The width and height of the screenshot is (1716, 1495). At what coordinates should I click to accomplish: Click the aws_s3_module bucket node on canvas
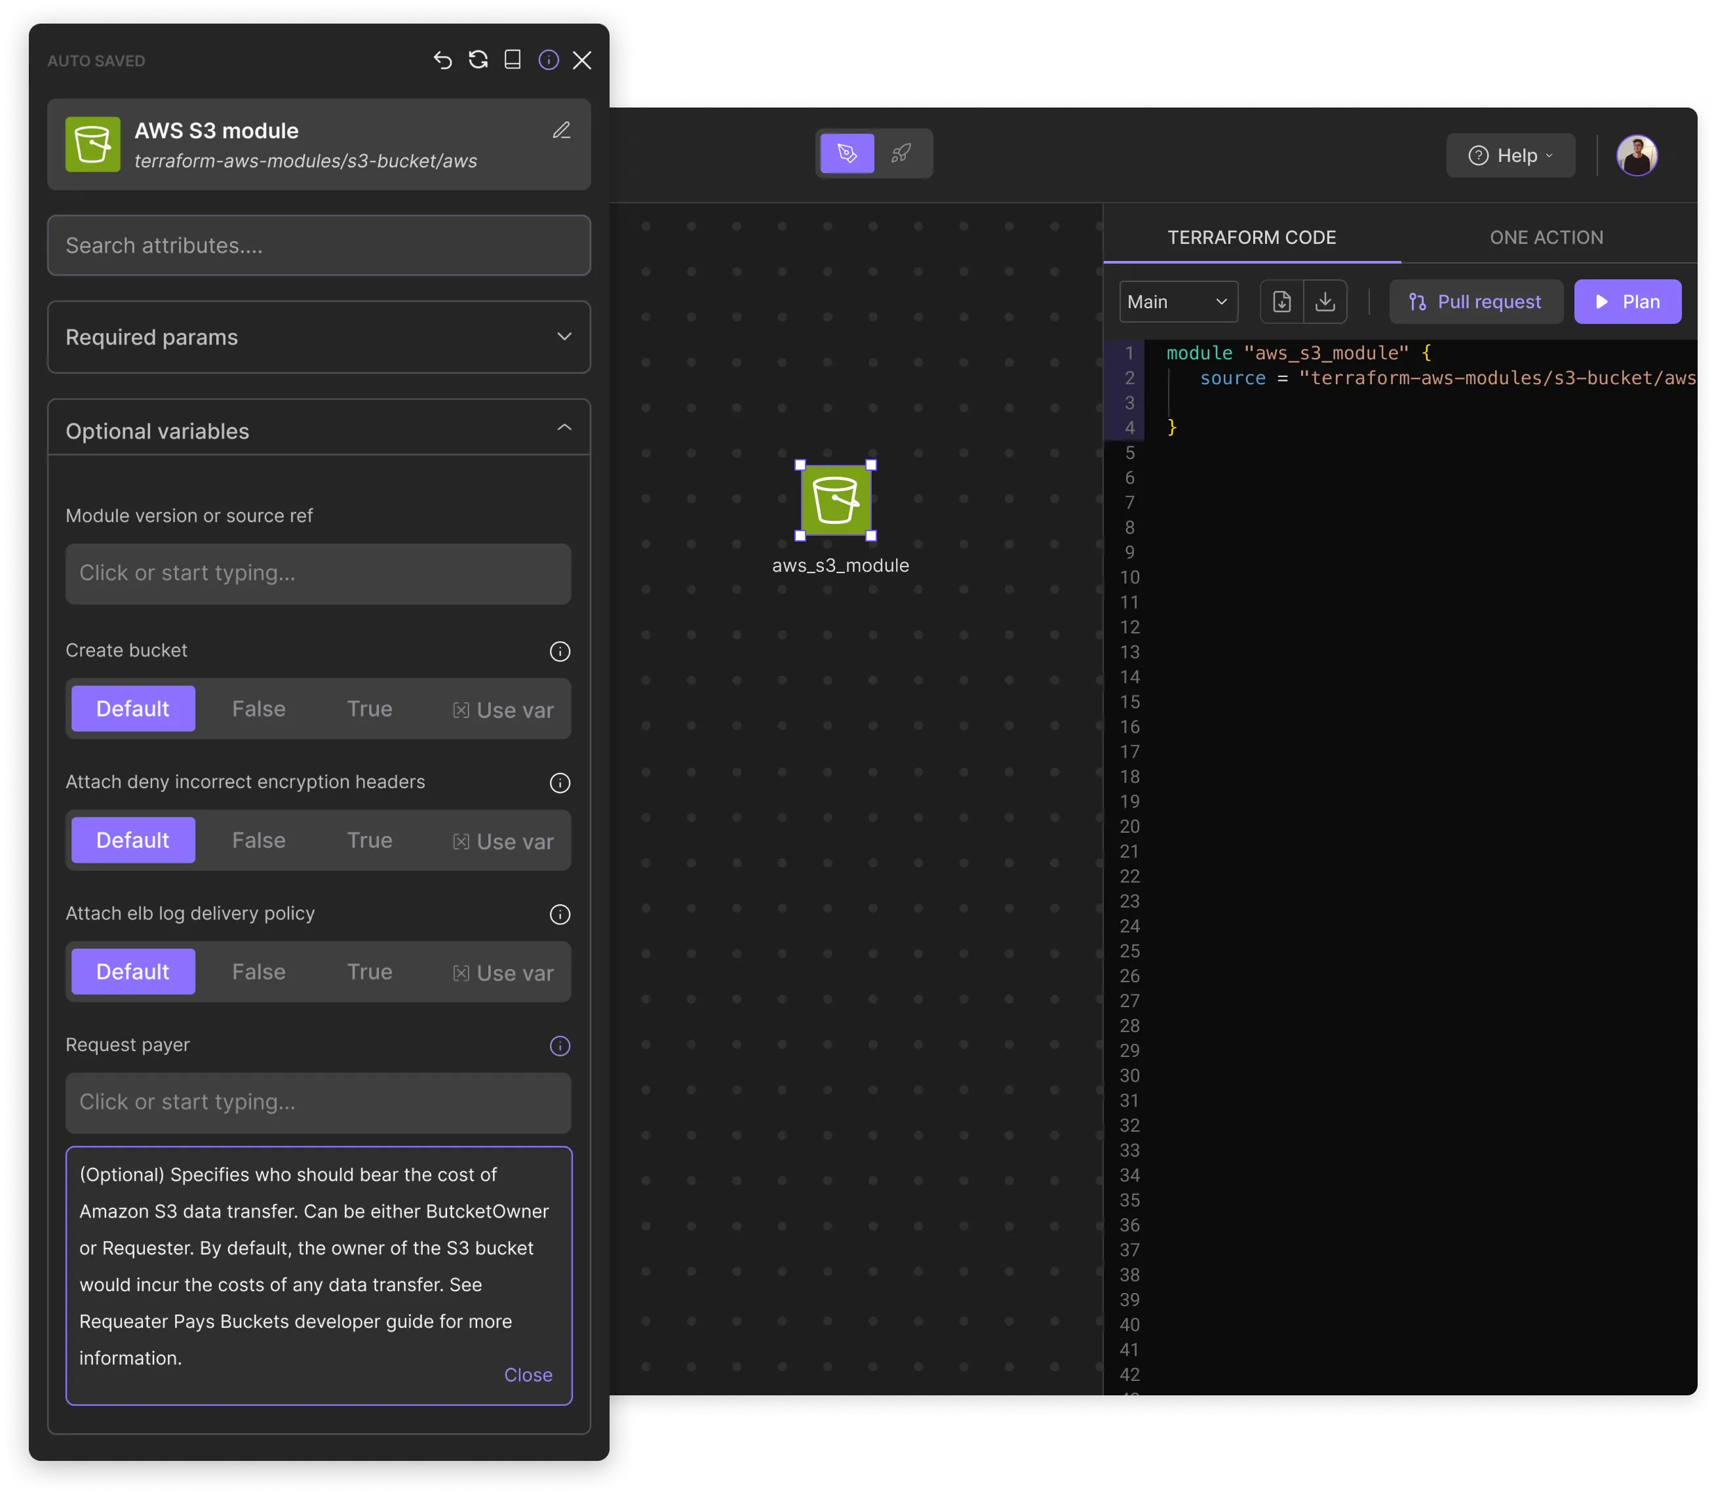[836, 500]
